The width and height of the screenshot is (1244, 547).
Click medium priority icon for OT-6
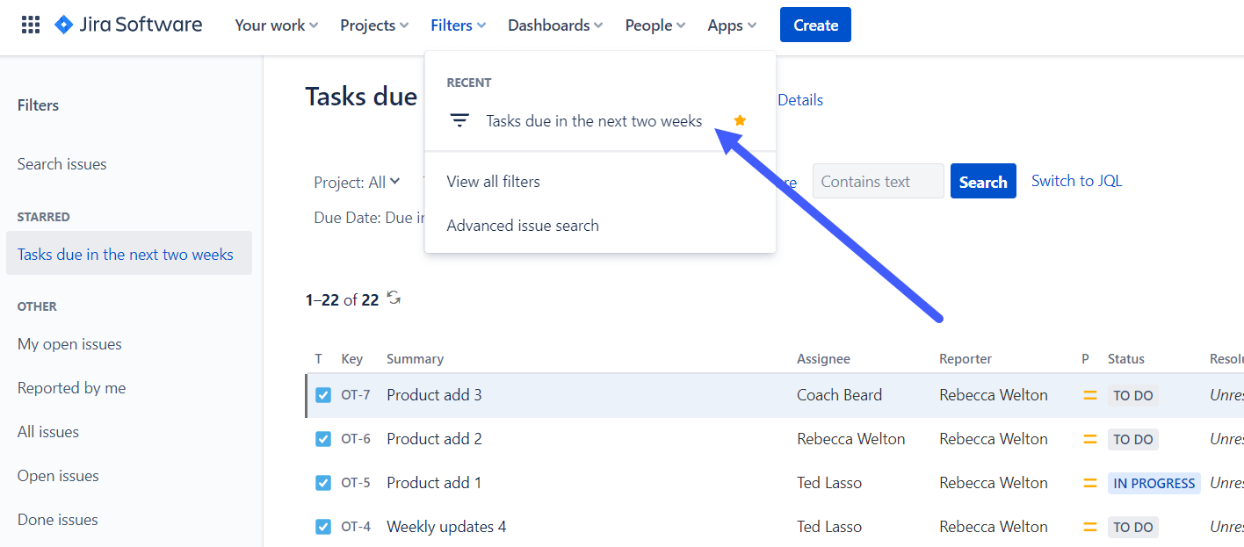1090,439
